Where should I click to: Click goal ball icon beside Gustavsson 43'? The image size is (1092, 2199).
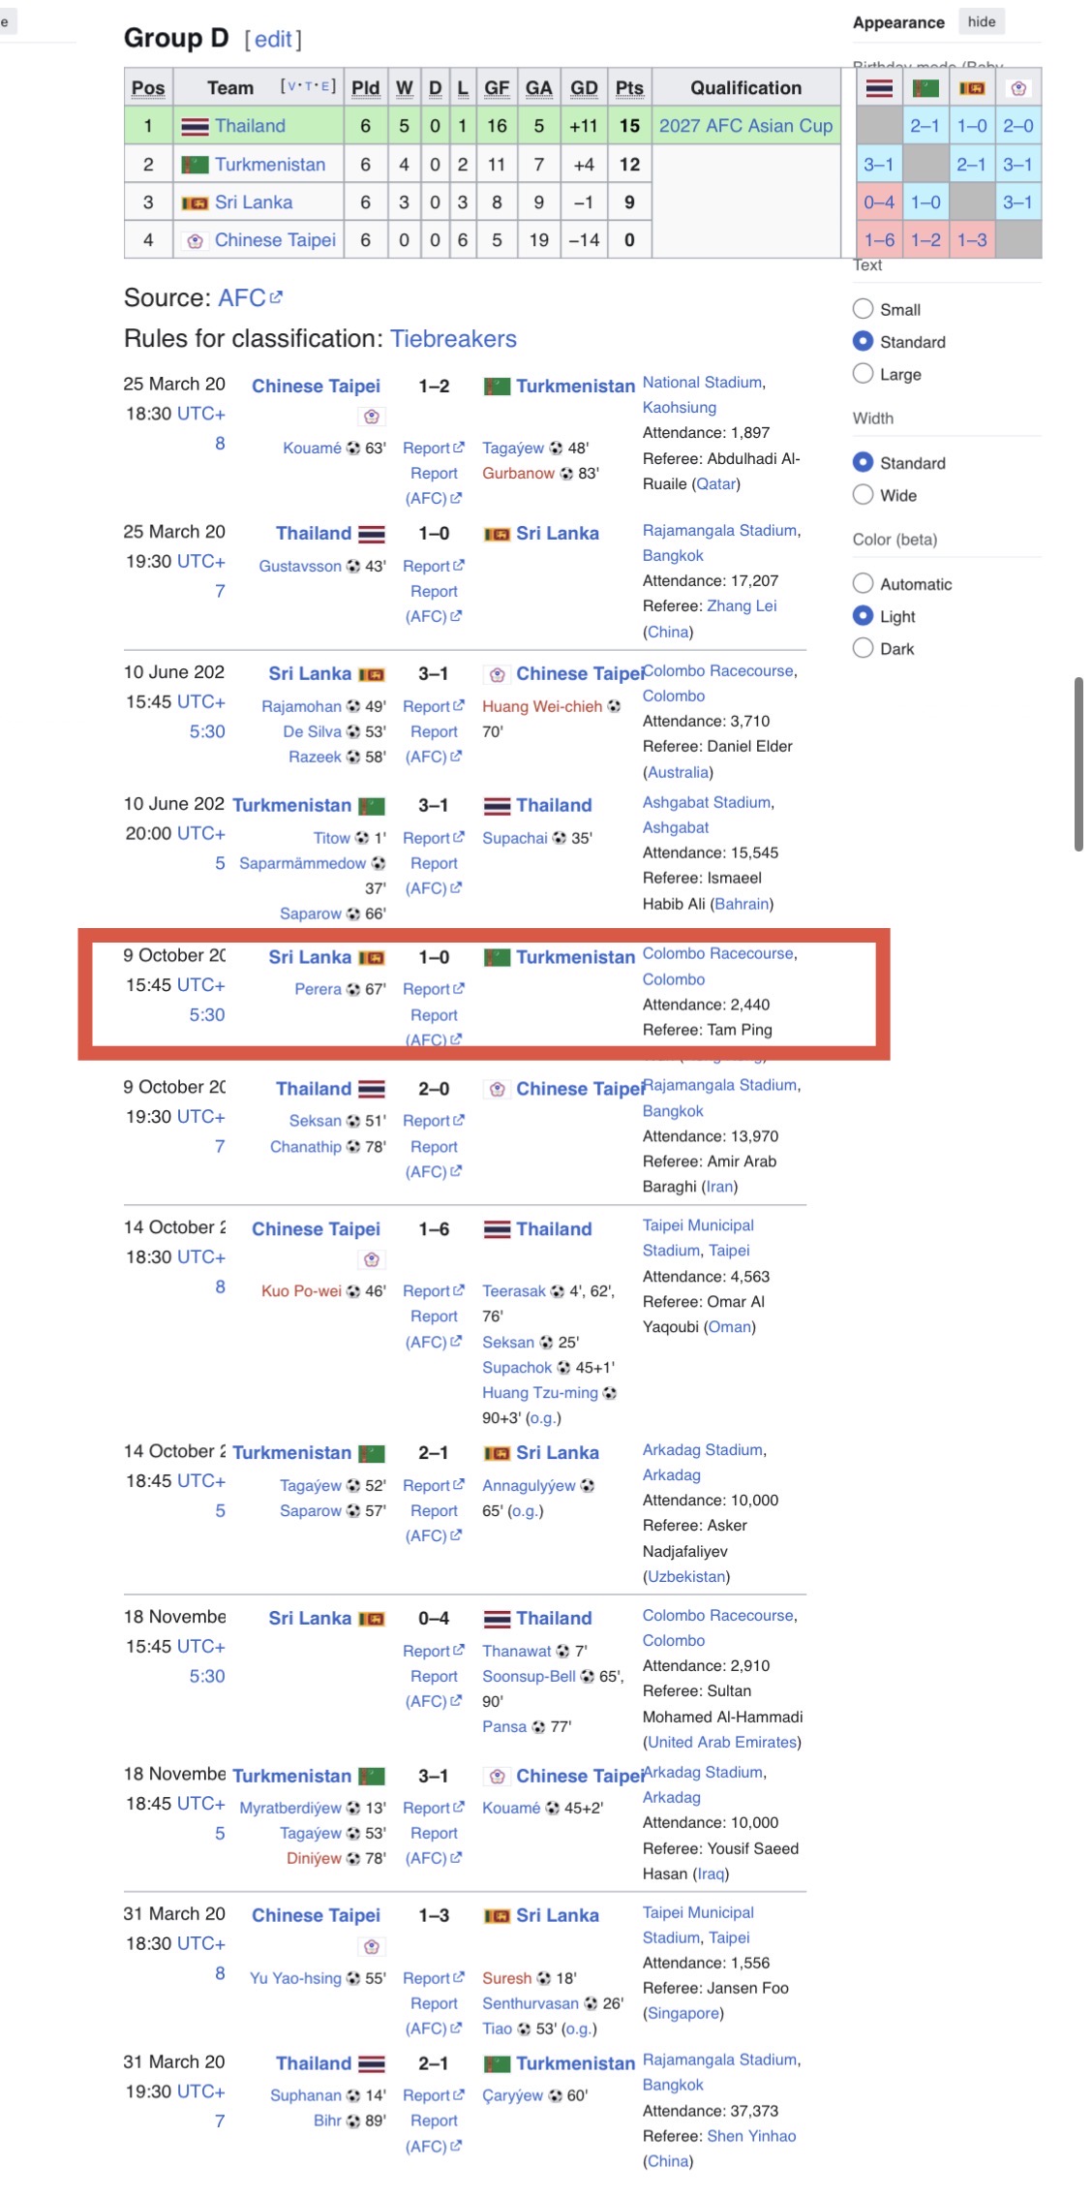[x=353, y=567]
